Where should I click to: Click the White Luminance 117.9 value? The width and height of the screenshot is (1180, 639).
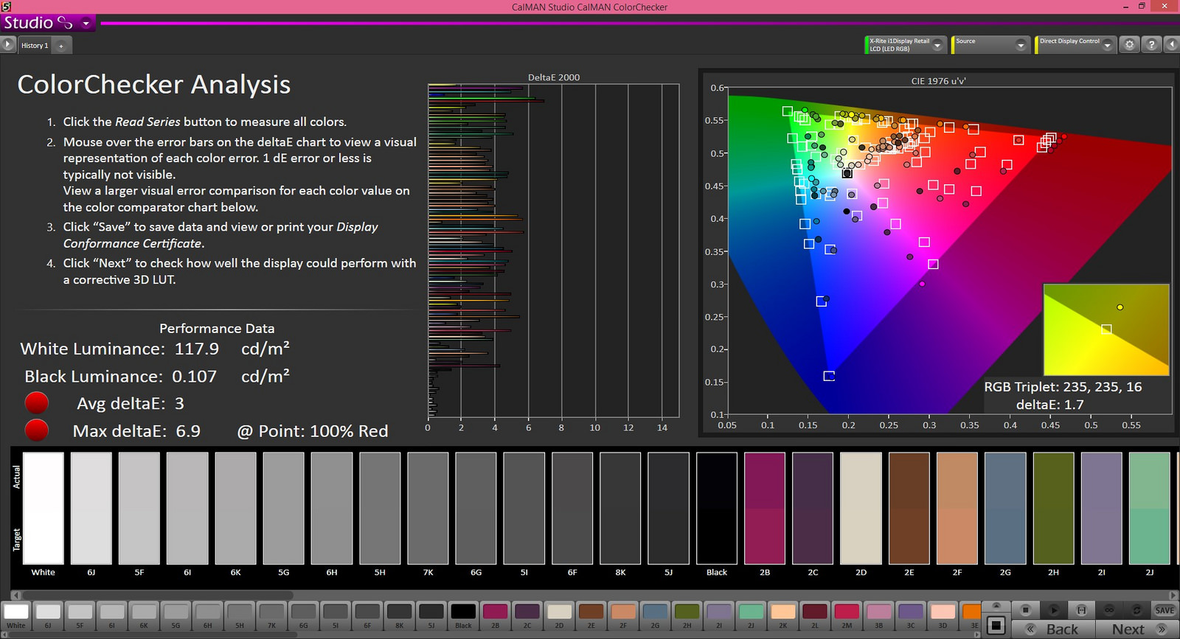197,349
